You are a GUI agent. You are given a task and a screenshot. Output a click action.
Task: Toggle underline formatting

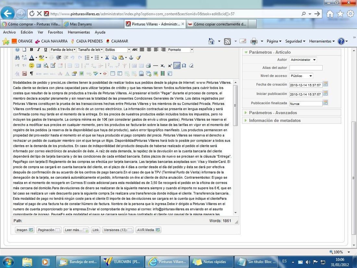tap(45, 50)
